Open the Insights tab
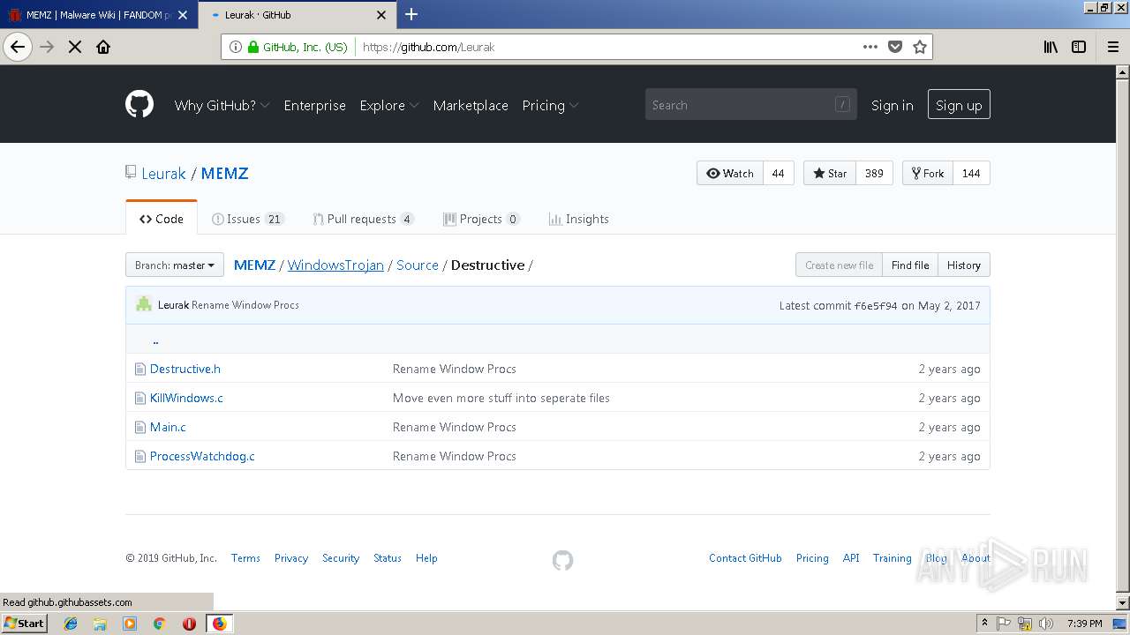1130x635 pixels. point(579,219)
